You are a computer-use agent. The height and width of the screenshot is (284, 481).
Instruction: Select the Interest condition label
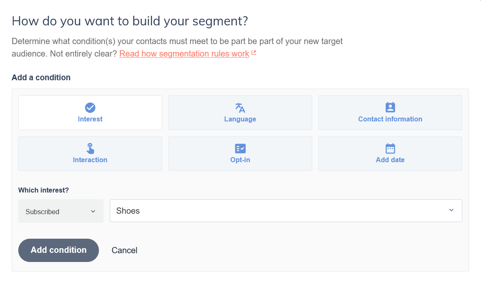[90, 119]
